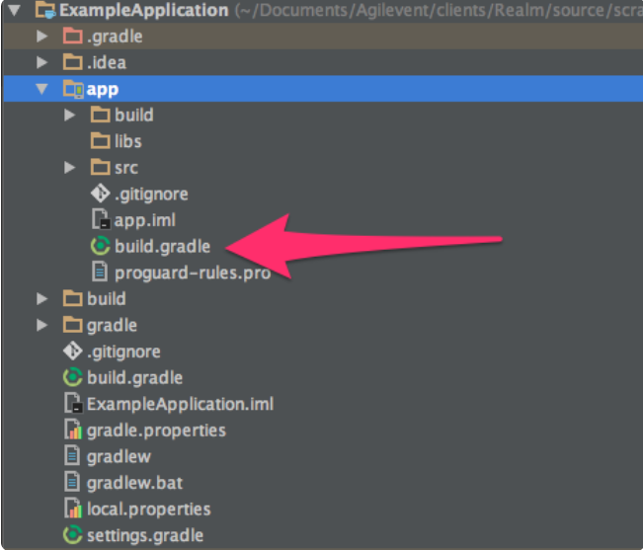Select the src folder name

coord(126,169)
